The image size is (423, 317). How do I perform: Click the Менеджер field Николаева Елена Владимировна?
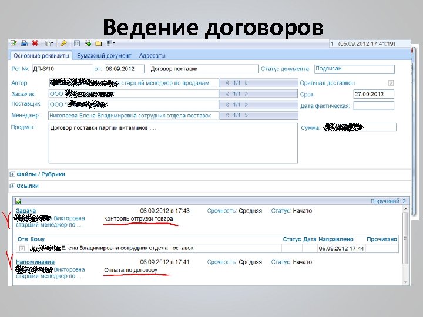134,116
